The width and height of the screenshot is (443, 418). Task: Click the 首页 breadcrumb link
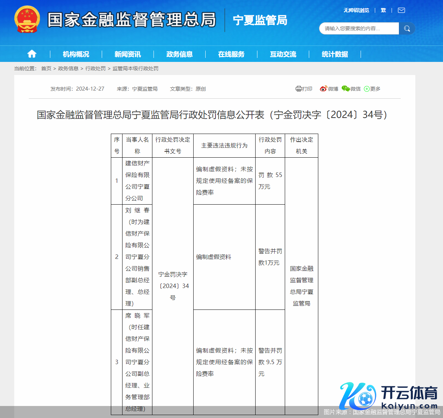pos(45,68)
